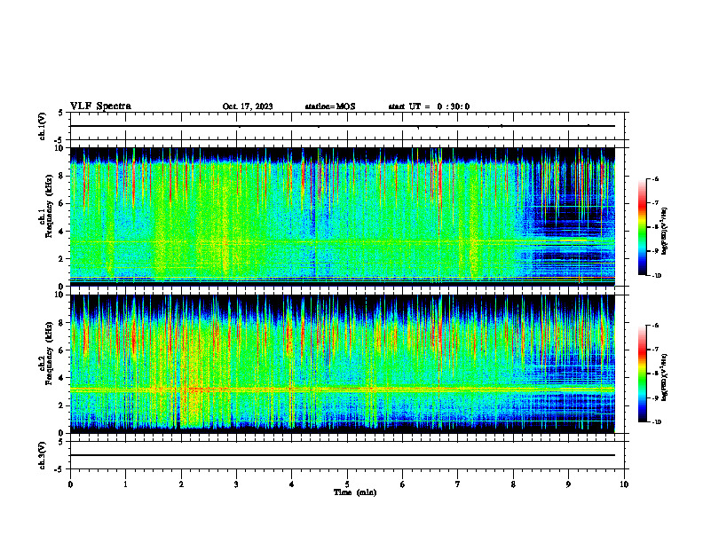Click inside the ch.2 frequency spectrogram panel
This screenshot has width=703, height=543.
coord(343,364)
